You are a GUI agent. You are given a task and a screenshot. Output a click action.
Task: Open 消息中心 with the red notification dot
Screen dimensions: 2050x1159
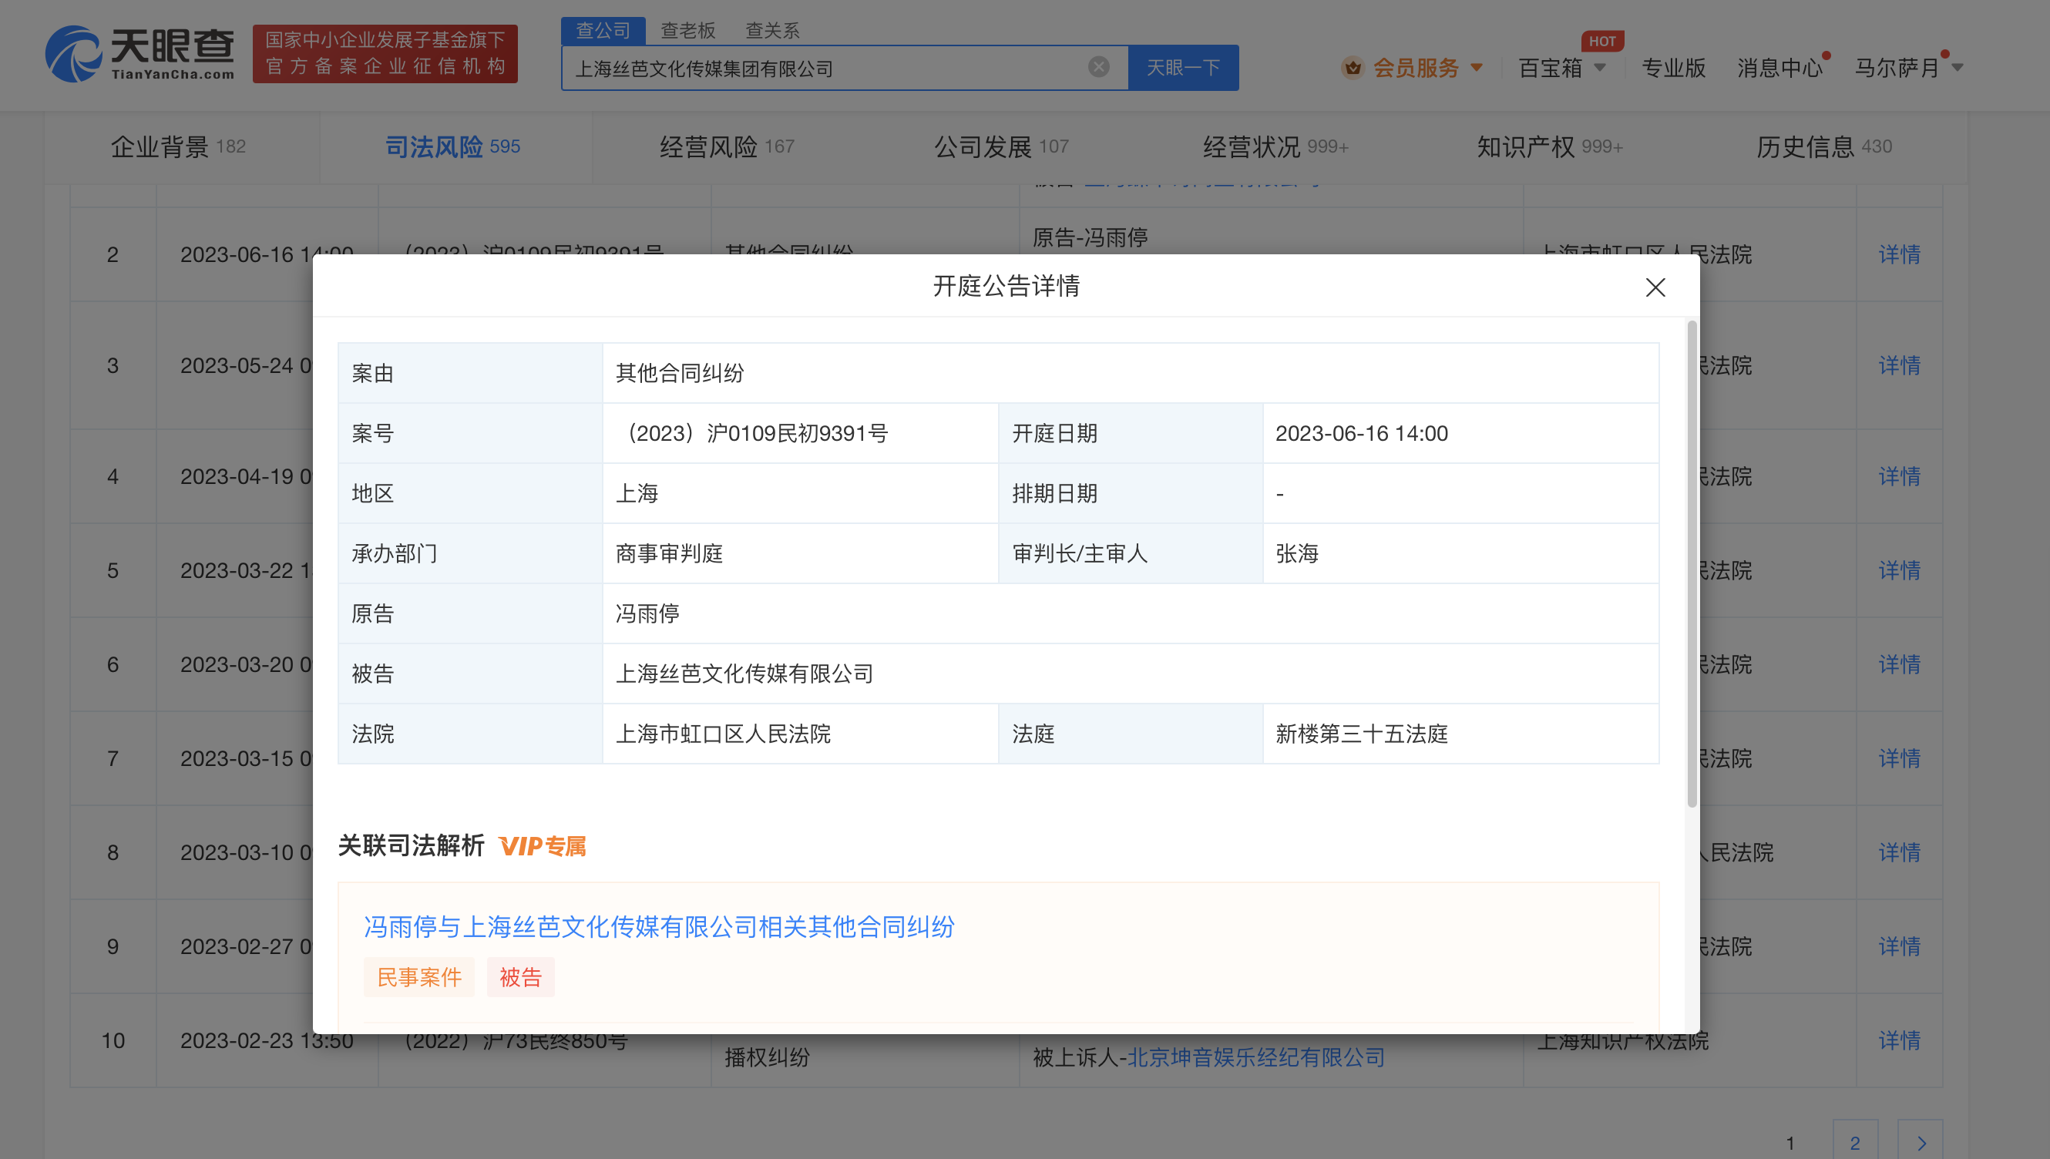click(x=1779, y=68)
